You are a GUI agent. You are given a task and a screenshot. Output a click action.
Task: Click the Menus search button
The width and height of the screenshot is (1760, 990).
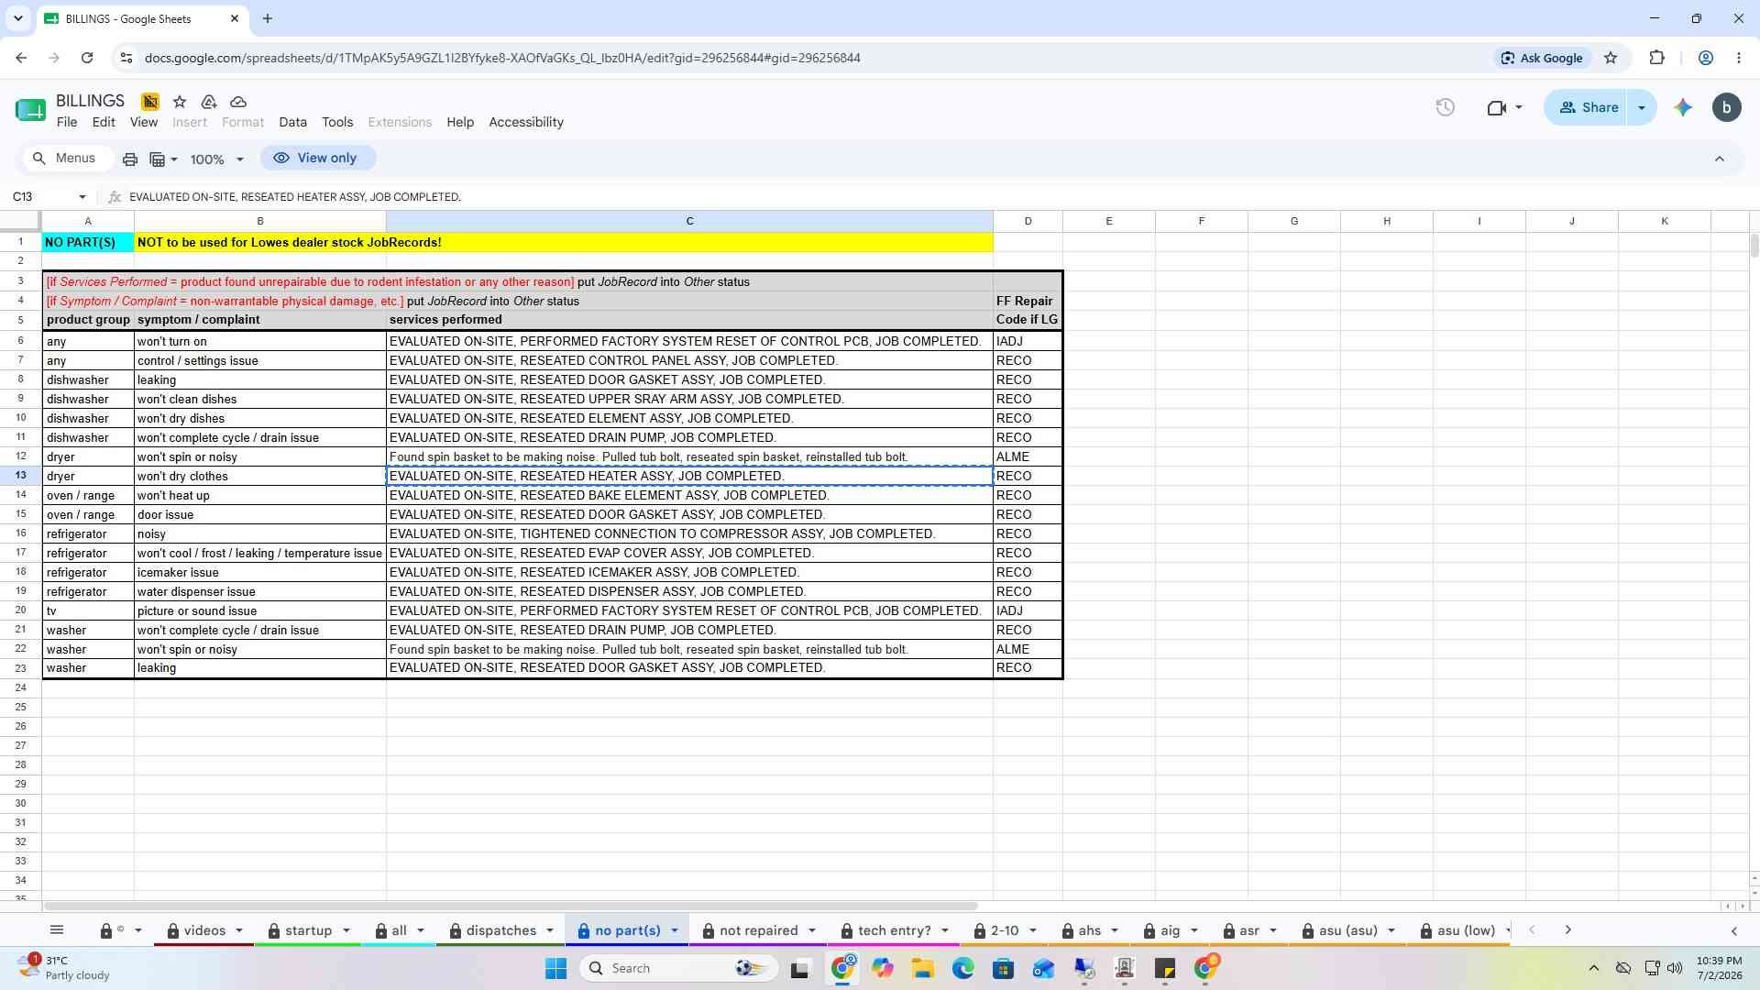[x=65, y=158]
